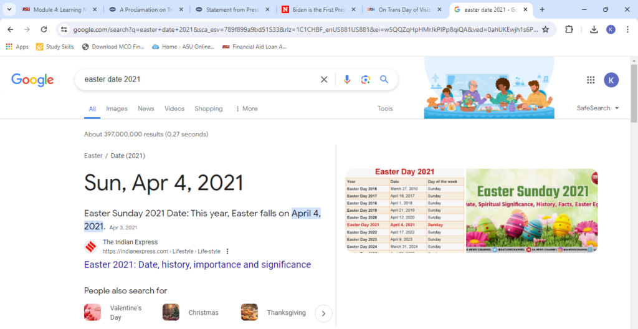This screenshot has height=329, width=638.
Task: Click the Sun, Apr 4, 2021 heading
Action: [x=164, y=183]
